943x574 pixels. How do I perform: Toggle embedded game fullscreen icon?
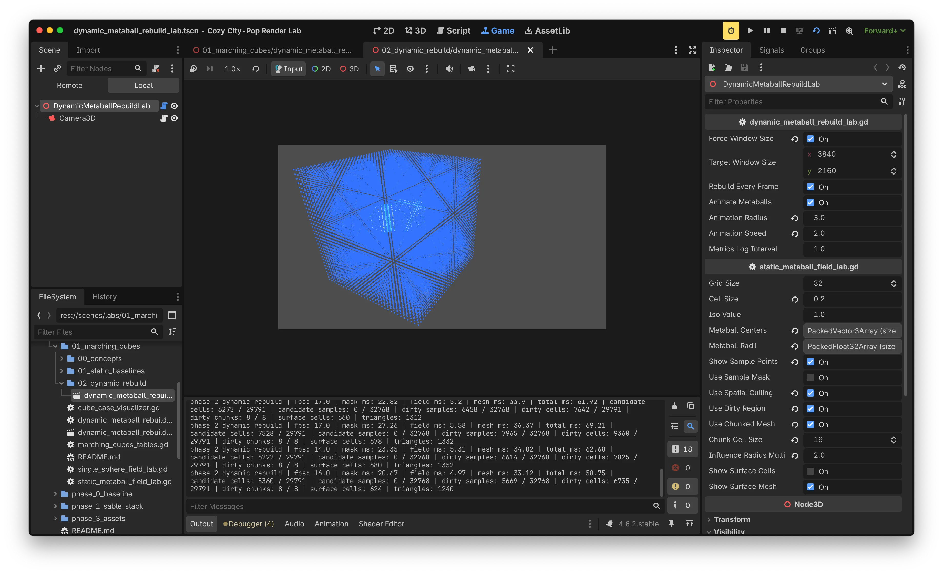(510, 69)
